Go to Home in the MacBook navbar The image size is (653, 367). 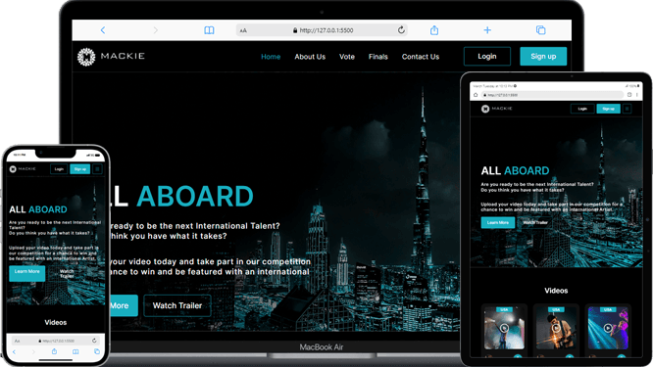coord(271,57)
